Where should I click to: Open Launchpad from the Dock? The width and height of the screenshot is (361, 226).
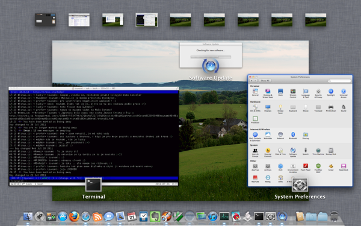pyautogui.click(x=40, y=216)
